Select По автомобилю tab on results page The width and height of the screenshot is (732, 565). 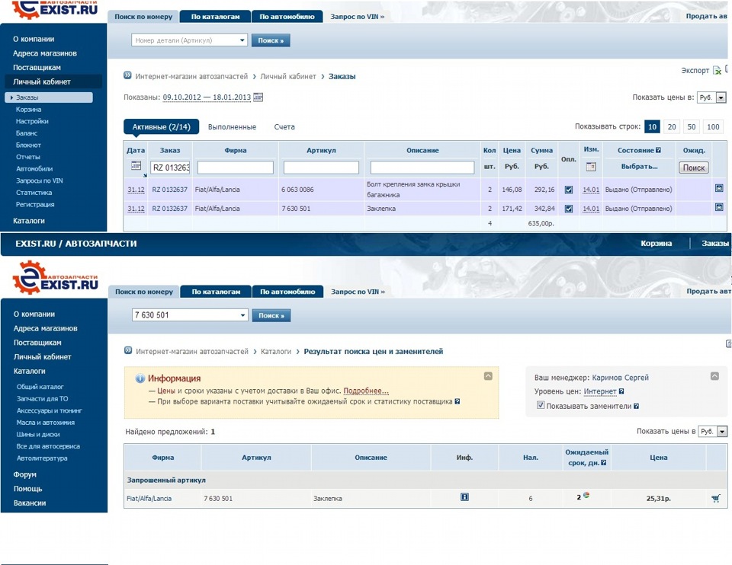point(287,292)
